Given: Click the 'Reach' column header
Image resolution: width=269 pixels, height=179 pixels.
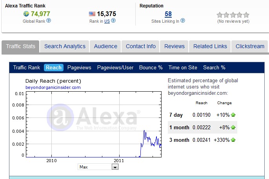Looking at the screenshot, I should [x=202, y=103].
